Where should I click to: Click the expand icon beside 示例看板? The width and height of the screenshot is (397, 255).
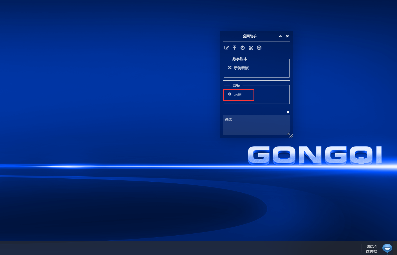[230, 68]
